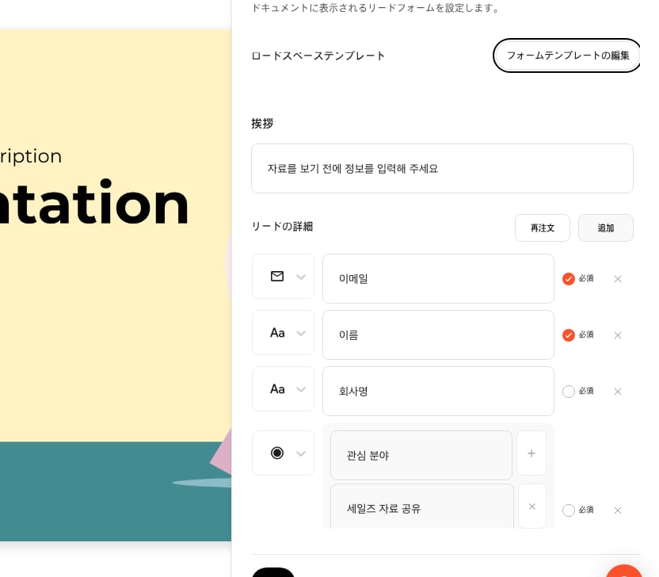This screenshot has width=659, height=577.
Task: Click the 挨拶 section heading
Action: 262,123
